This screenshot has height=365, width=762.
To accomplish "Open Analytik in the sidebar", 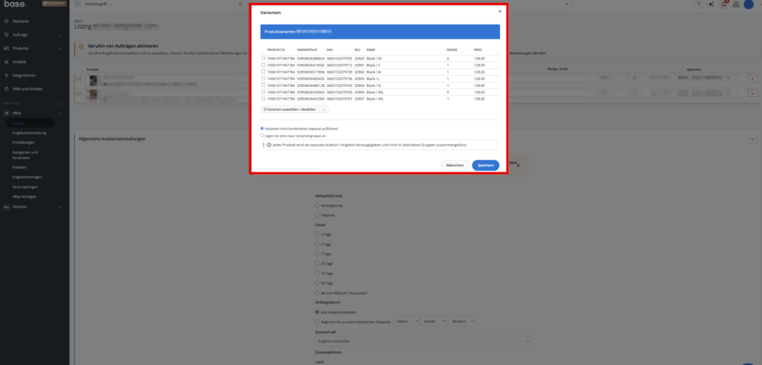I will click(x=19, y=62).
